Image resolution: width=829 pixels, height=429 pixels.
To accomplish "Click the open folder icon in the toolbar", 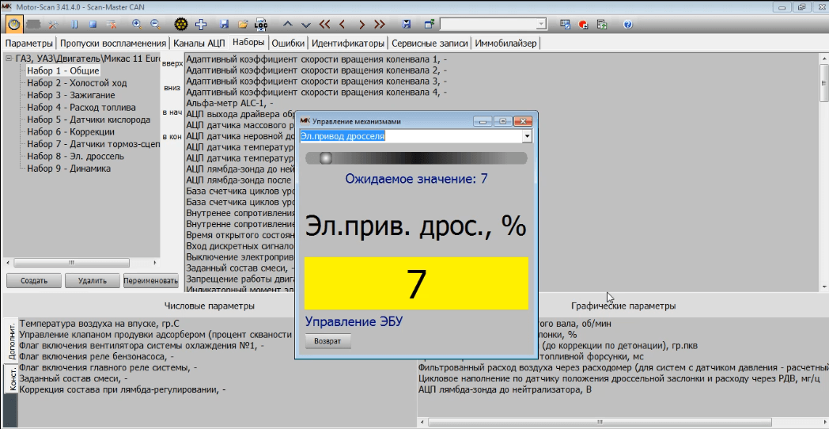I will click(x=243, y=25).
